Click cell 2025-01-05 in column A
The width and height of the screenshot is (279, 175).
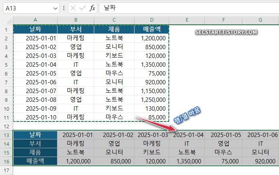35,74
